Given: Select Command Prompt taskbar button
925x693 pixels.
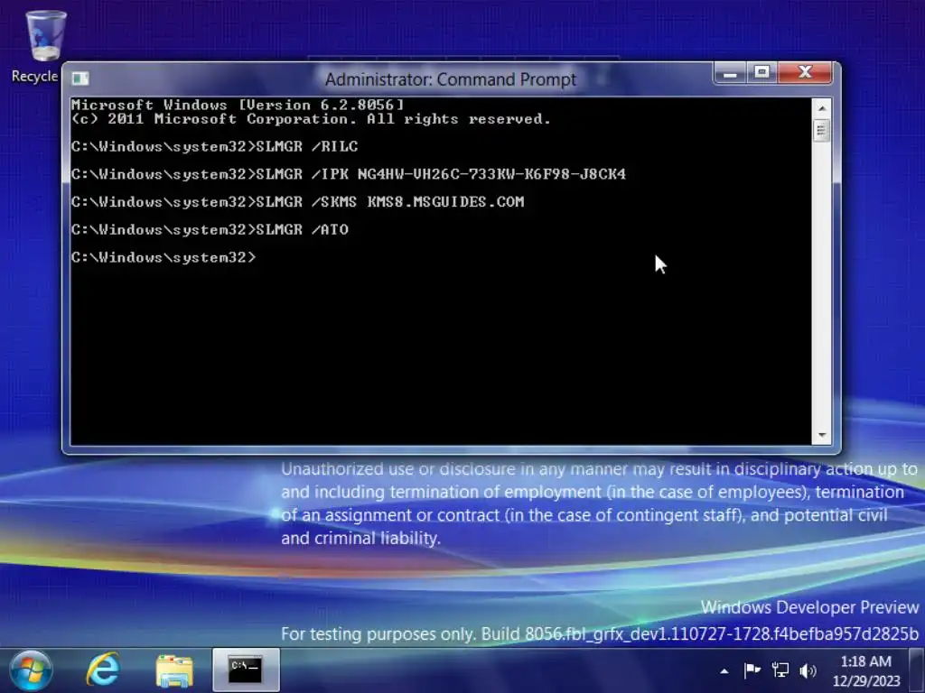Looking at the screenshot, I should (246, 670).
